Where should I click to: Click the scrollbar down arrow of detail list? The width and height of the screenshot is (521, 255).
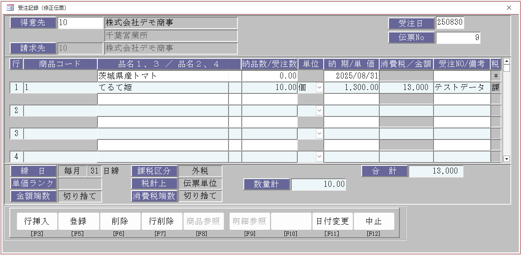tap(507, 159)
